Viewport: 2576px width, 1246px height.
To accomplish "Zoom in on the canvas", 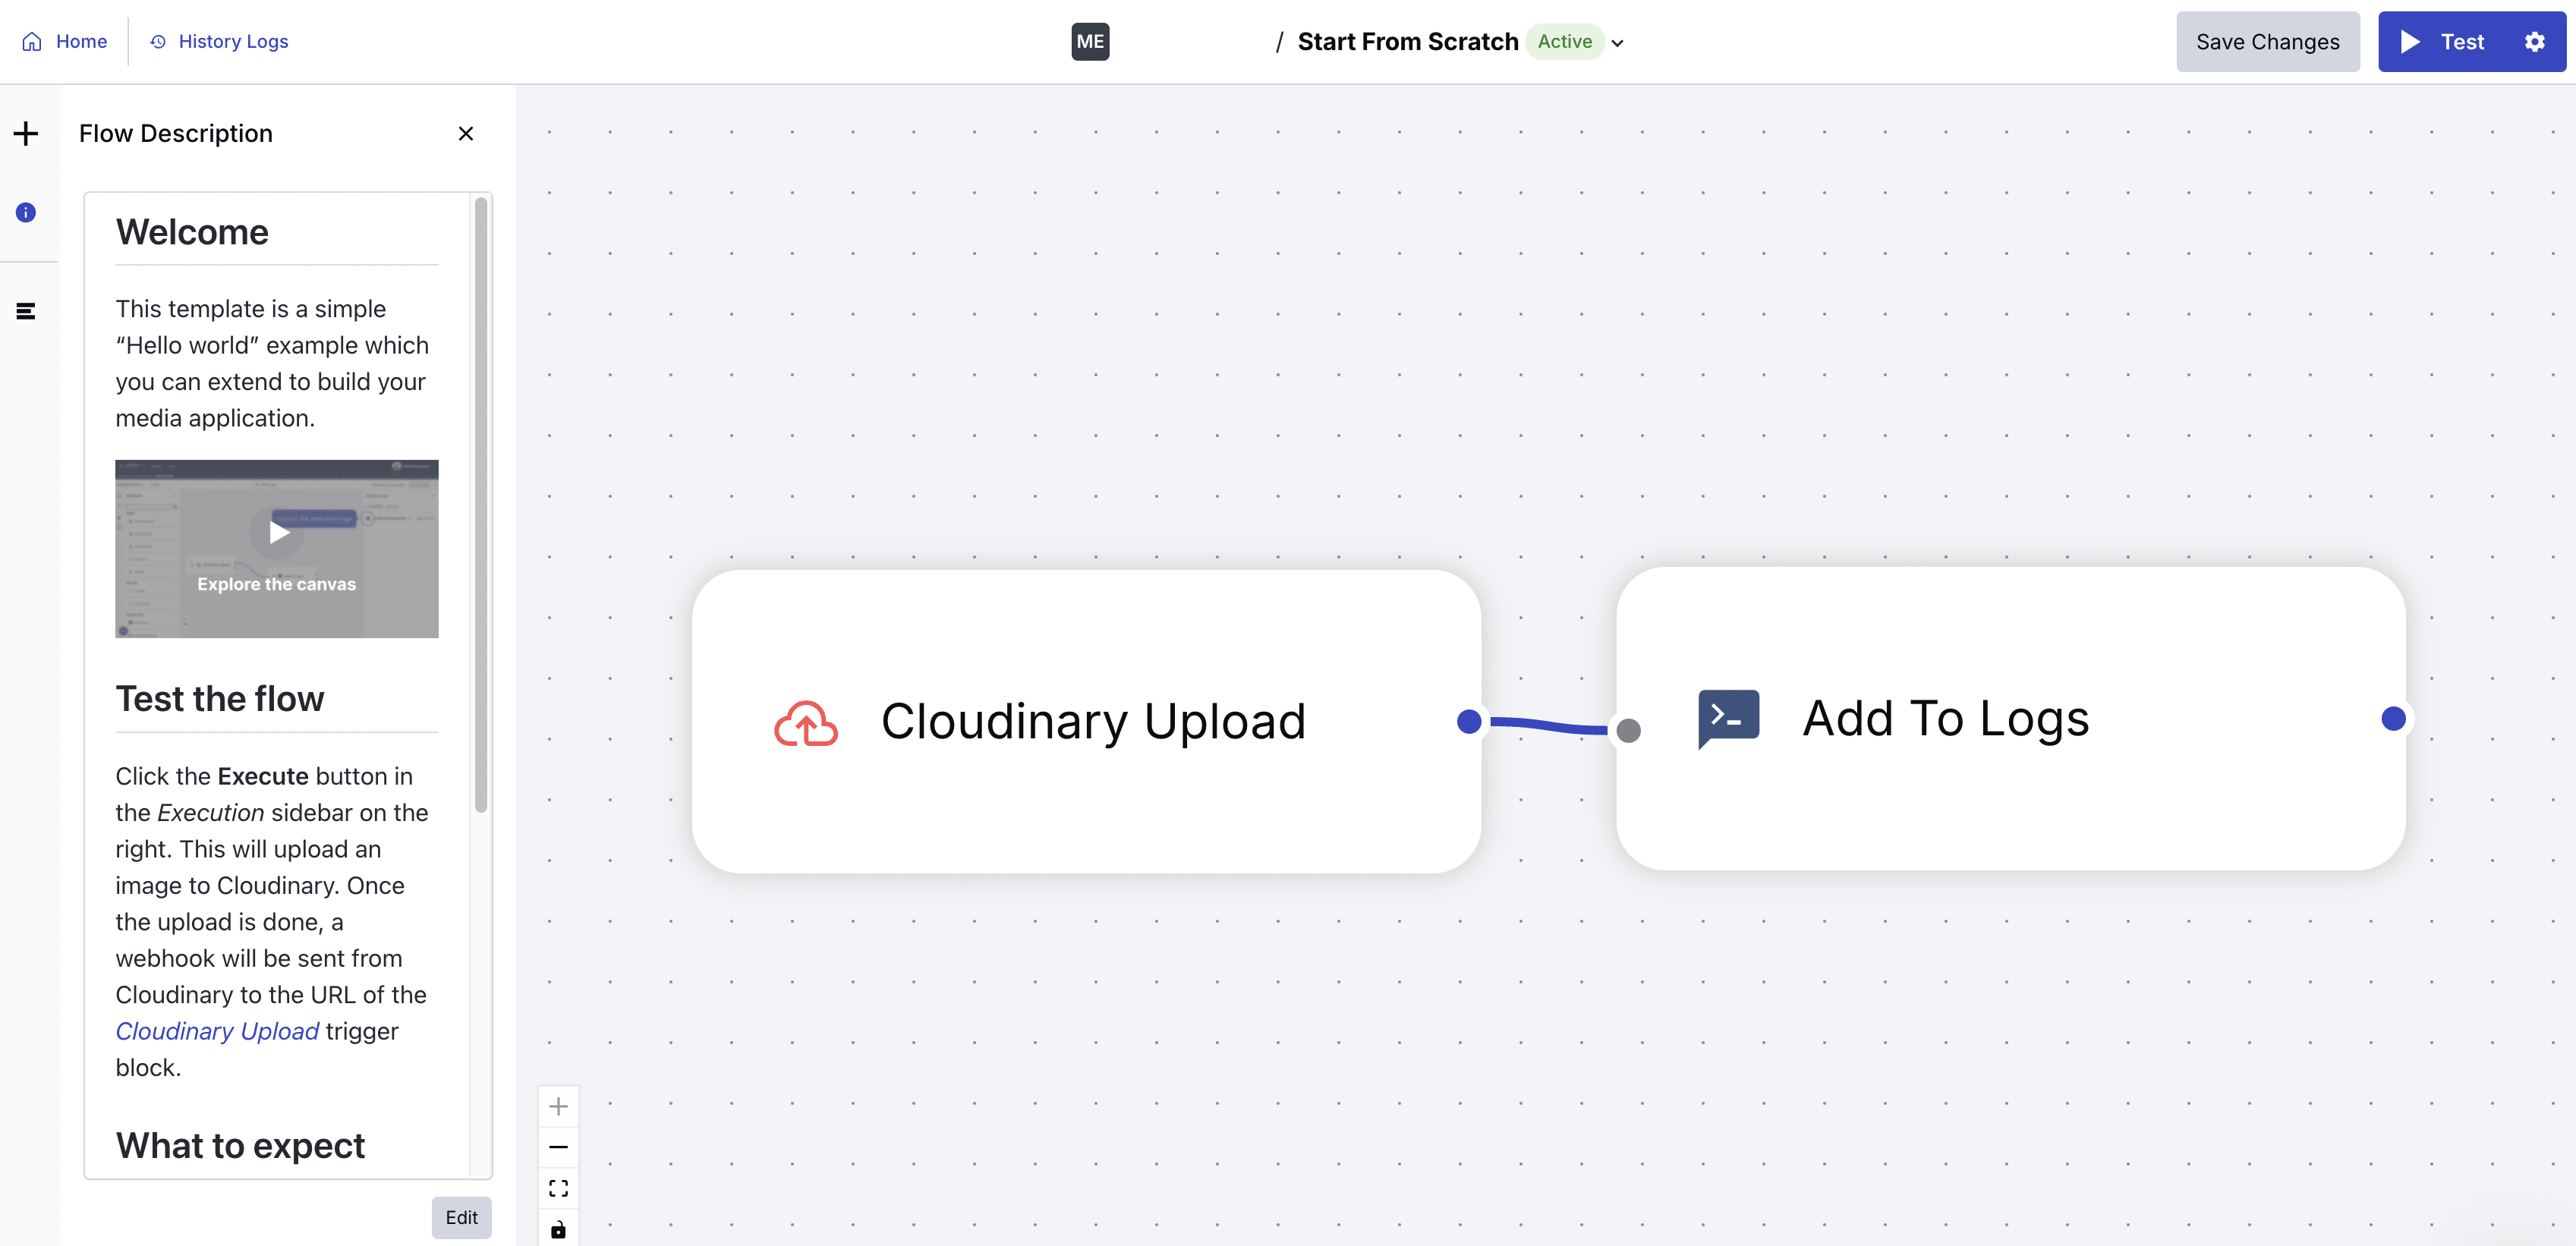I will (558, 1106).
